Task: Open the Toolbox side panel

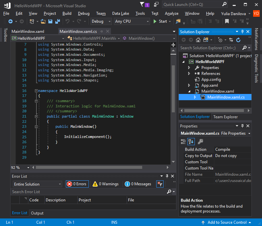Action: click(6, 35)
